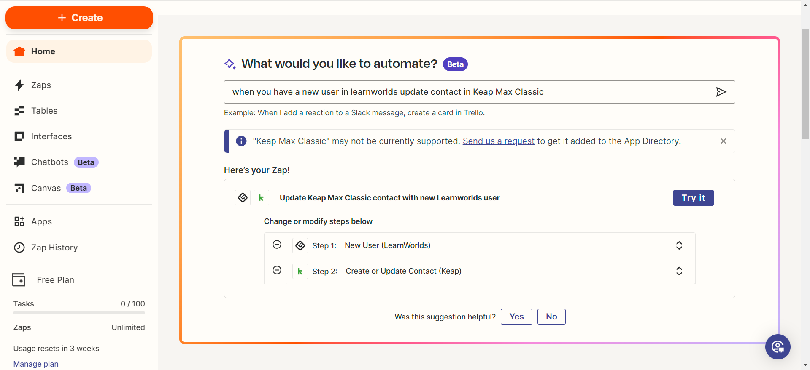The height and width of the screenshot is (370, 810).
Task: Focus the automation prompt input field
Action: pos(479,92)
